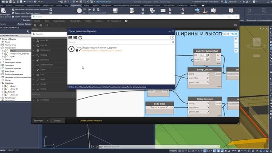Open the Вид ribbon tab in Civil 3D
Viewport: 272px width, 153px height.
click(66, 6)
